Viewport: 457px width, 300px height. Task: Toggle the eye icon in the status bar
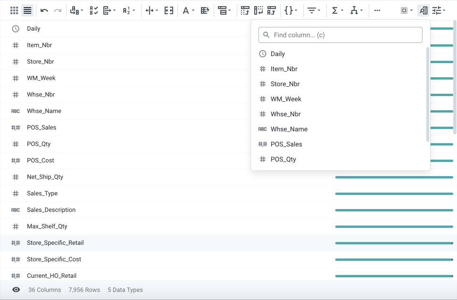tap(16, 290)
